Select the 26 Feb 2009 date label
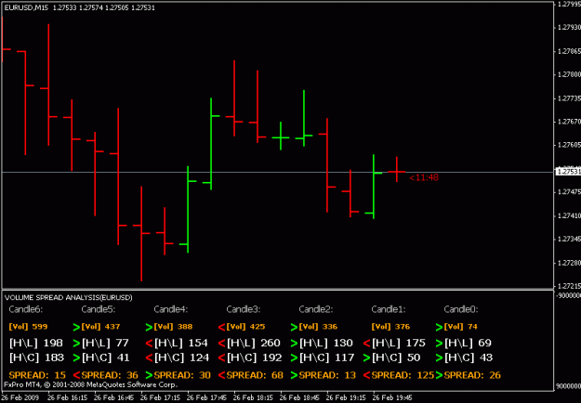 [x=20, y=397]
